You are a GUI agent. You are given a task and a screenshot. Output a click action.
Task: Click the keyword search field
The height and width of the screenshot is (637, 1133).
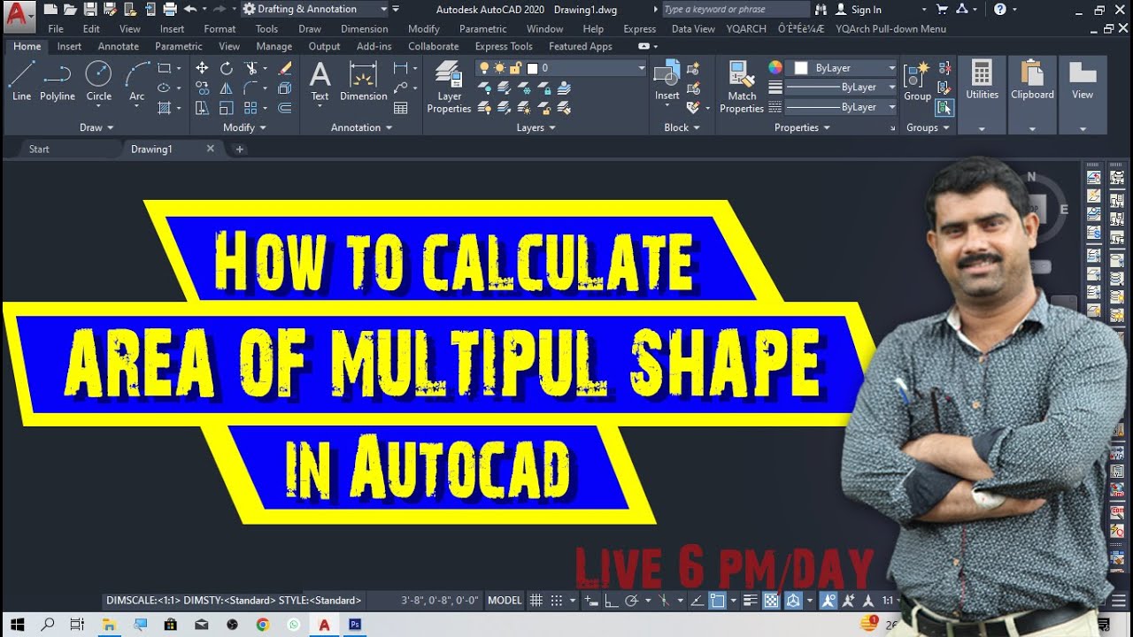735,10
